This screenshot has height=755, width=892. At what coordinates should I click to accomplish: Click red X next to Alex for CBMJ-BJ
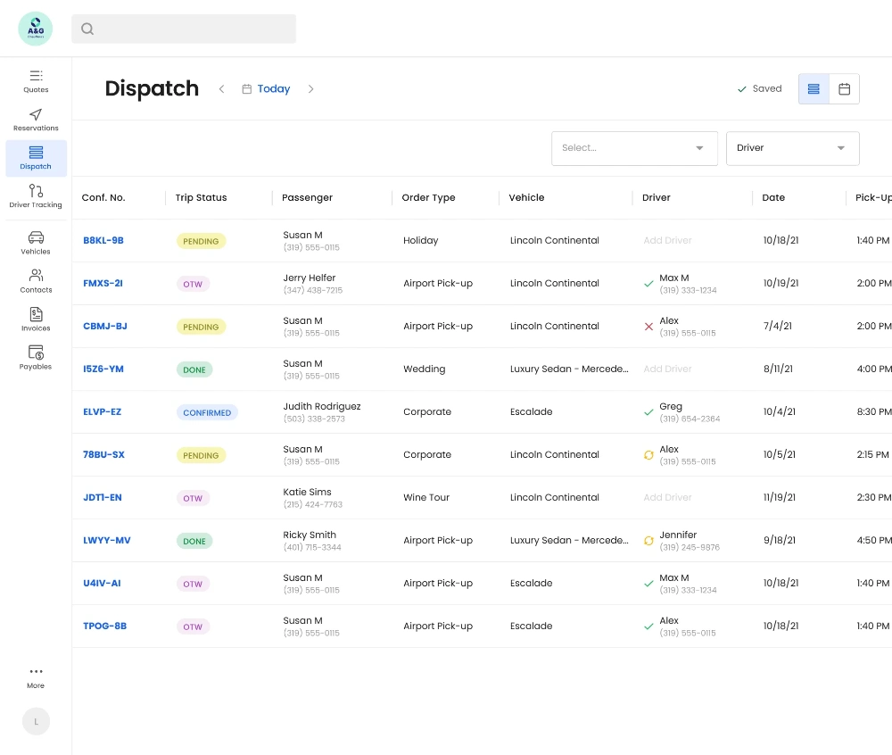click(648, 327)
